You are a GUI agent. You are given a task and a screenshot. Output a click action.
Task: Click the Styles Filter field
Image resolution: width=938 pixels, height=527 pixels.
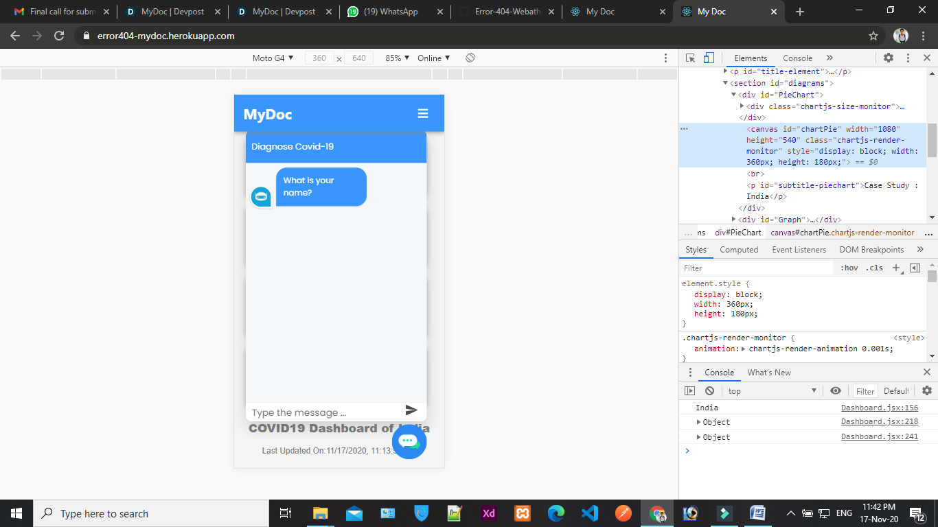(757, 268)
